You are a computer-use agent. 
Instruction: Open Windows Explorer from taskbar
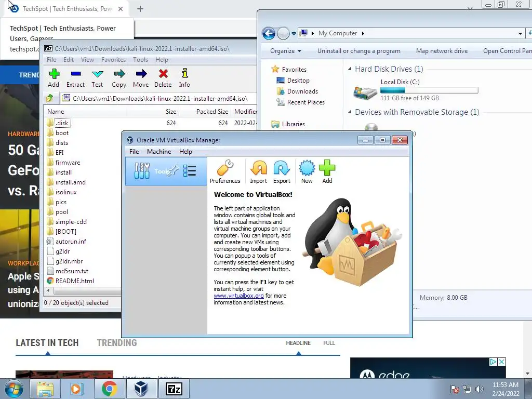coord(45,389)
